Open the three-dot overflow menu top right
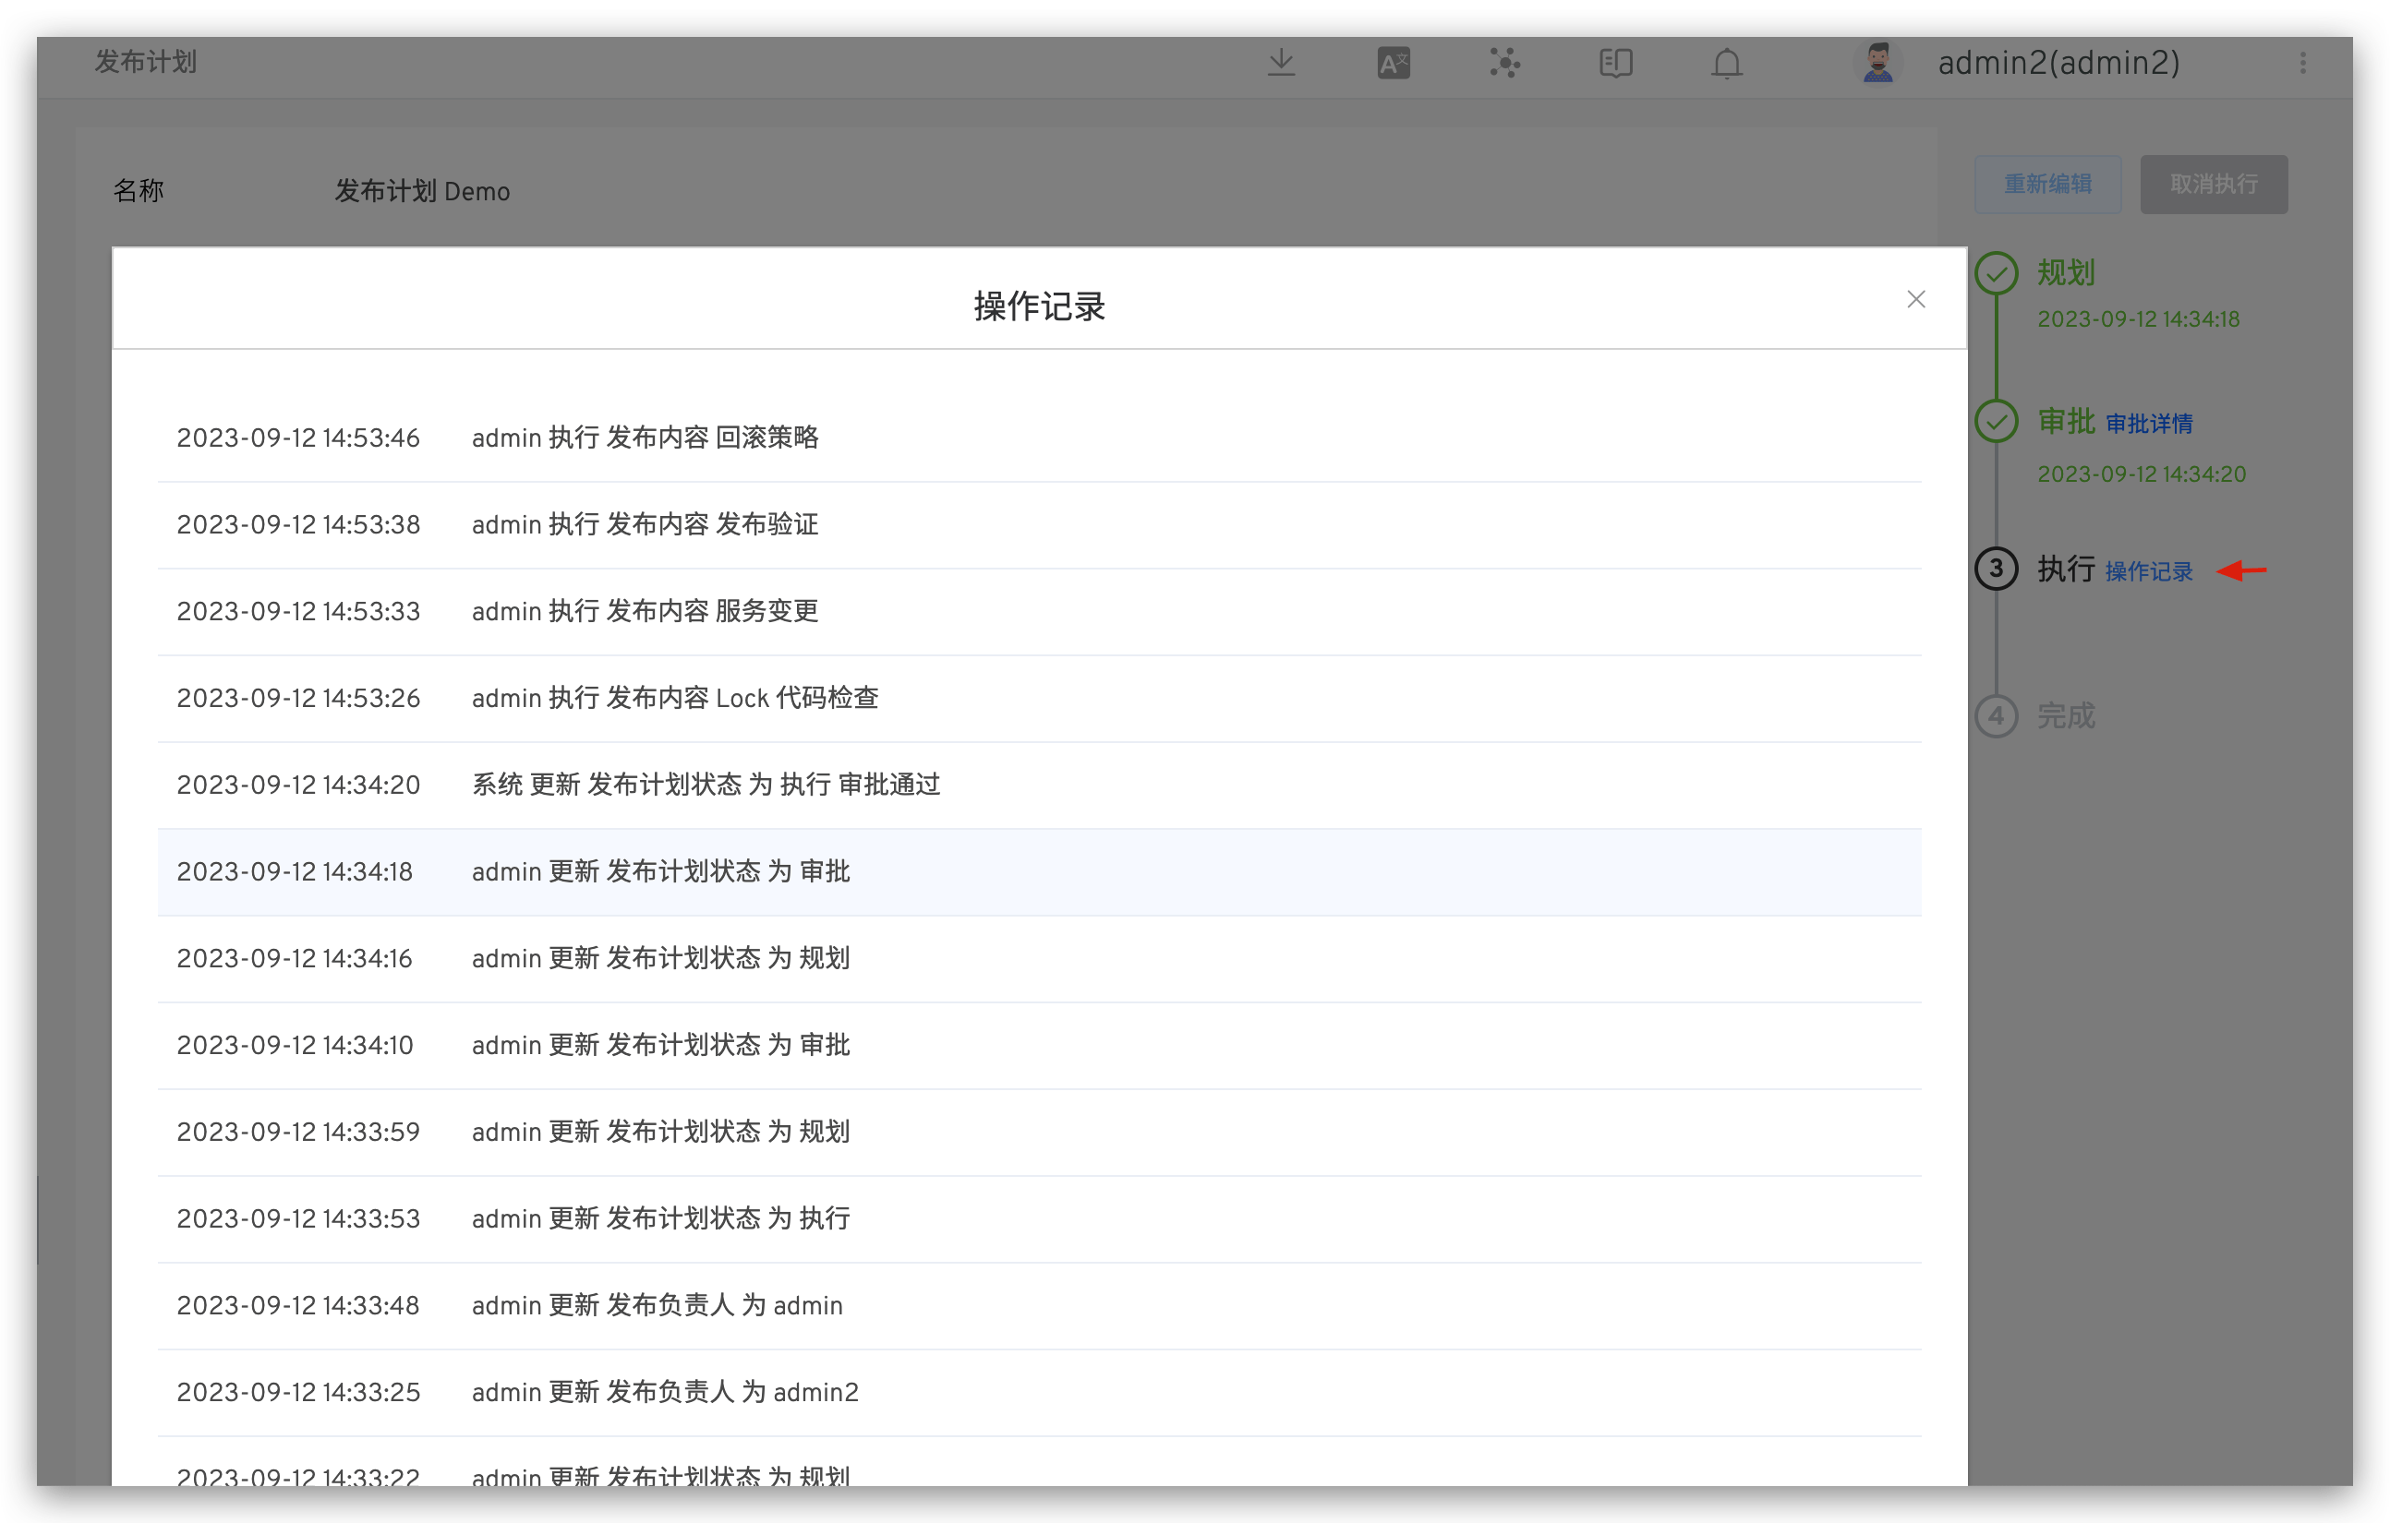 point(2302,62)
